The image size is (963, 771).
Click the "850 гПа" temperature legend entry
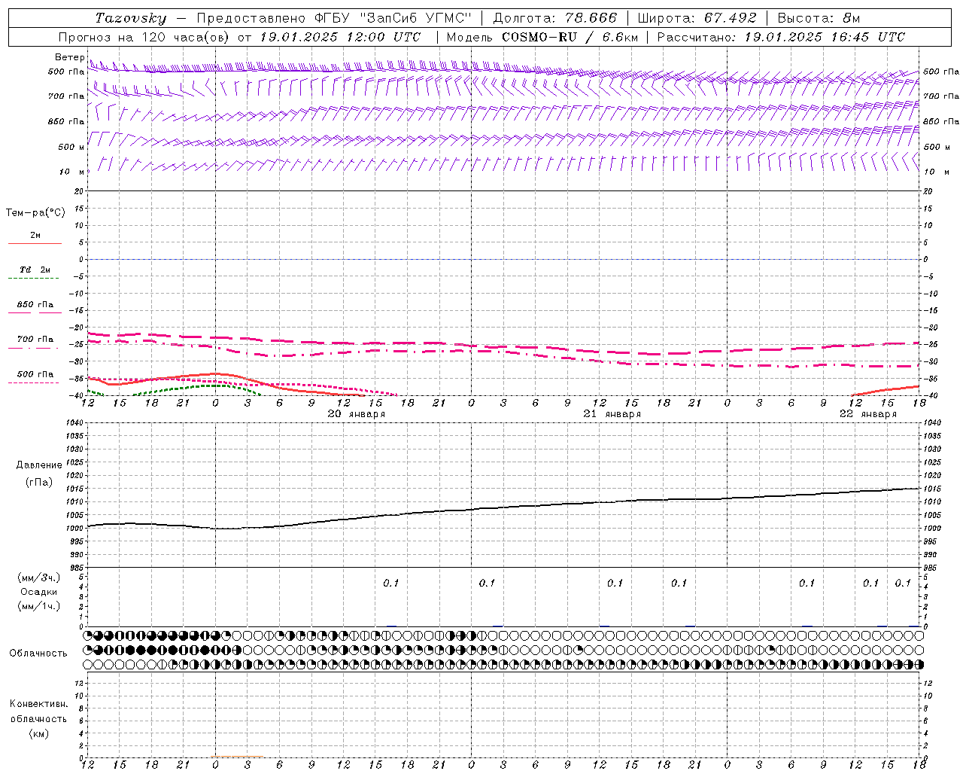35,304
